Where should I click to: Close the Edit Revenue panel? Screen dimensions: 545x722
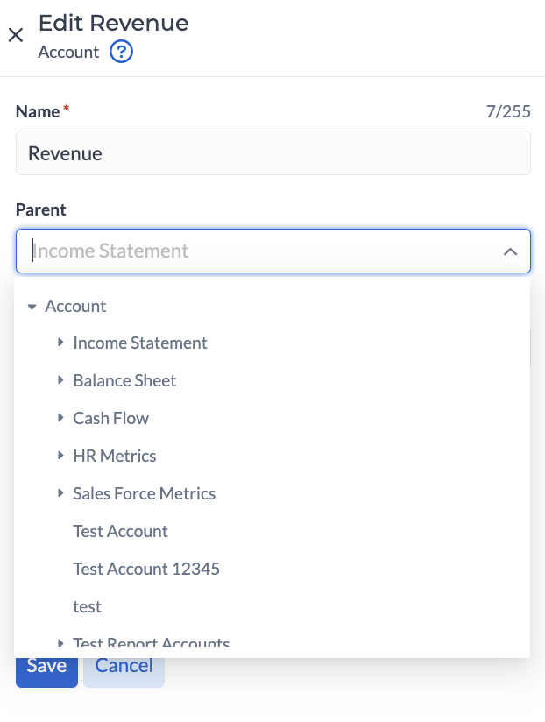click(15, 35)
